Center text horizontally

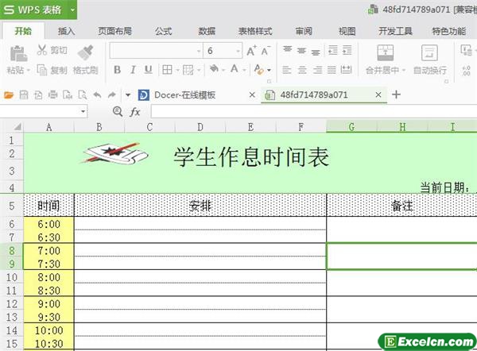click(302, 70)
